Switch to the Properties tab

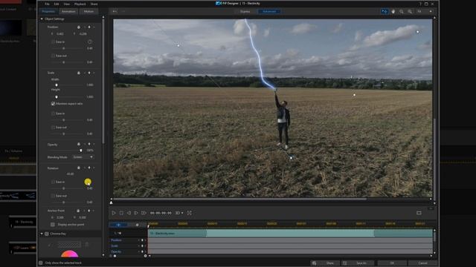[48, 12]
